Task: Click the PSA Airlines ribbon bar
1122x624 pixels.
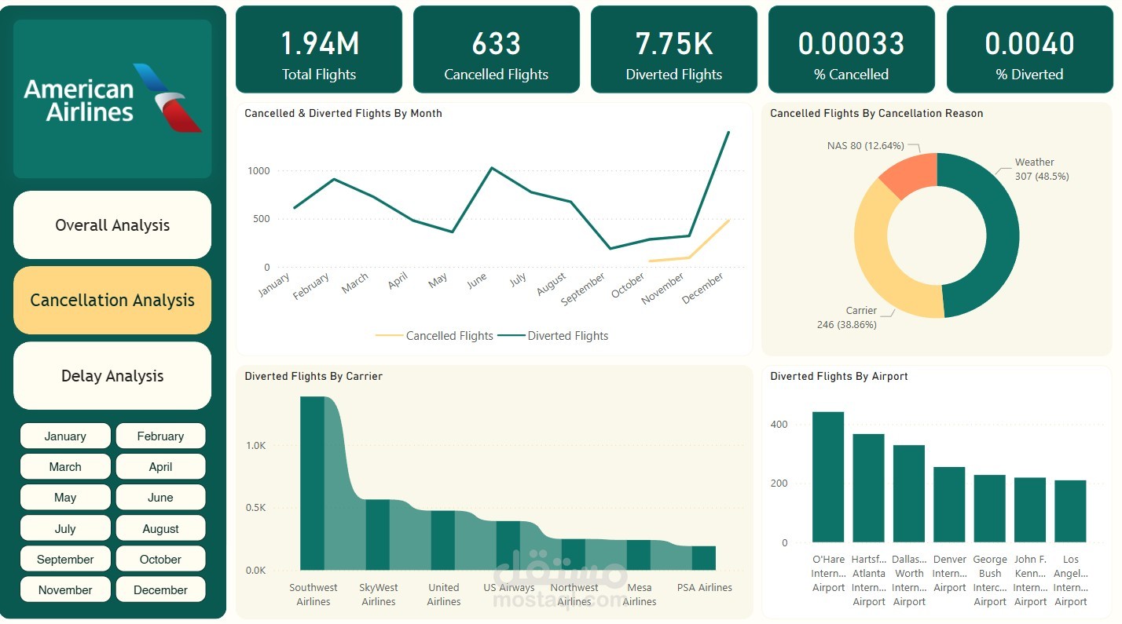Action: (704, 558)
